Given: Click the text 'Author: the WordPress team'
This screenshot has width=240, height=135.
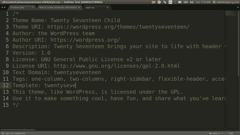Looking at the screenshot, I should tap(54, 33).
